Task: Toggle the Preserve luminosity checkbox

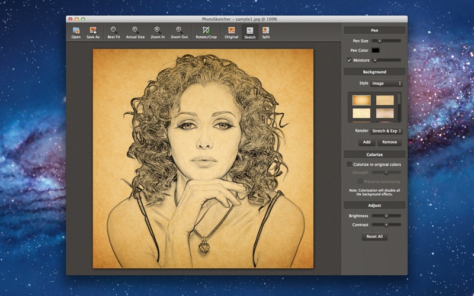Action: coord(360,181)
